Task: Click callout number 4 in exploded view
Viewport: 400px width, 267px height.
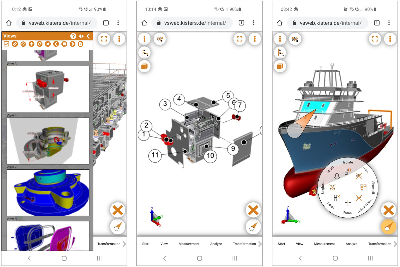Action: 179,99
